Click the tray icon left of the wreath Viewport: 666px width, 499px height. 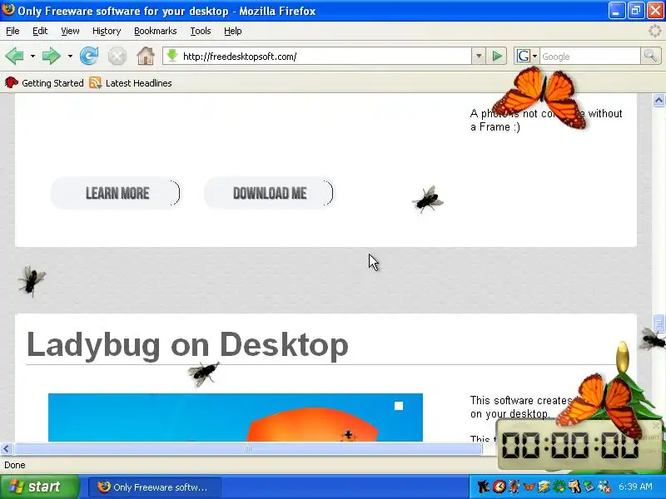pos(544,487)
